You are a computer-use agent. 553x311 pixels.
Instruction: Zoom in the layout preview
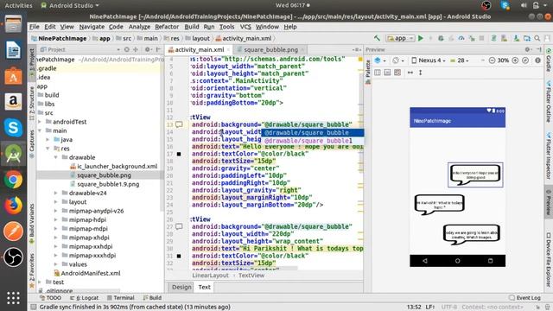pyautogui.click(x=515, y=60)
